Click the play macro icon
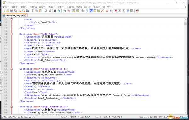This screenshot has height=120, width=189. coord(124,11)
